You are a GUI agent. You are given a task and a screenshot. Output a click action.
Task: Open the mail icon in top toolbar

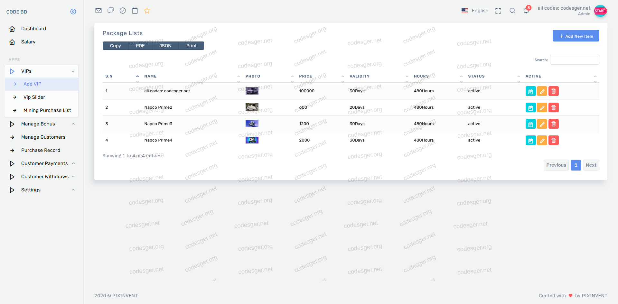(x=98, y=11)
